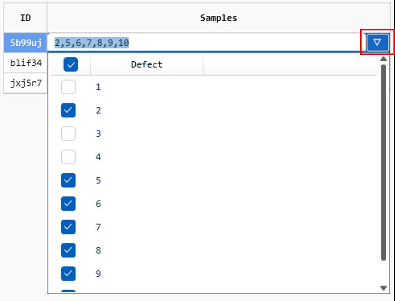Select the row with ID jxj5r7
This screenshot has height=301, width=395.
coord(26,82)
